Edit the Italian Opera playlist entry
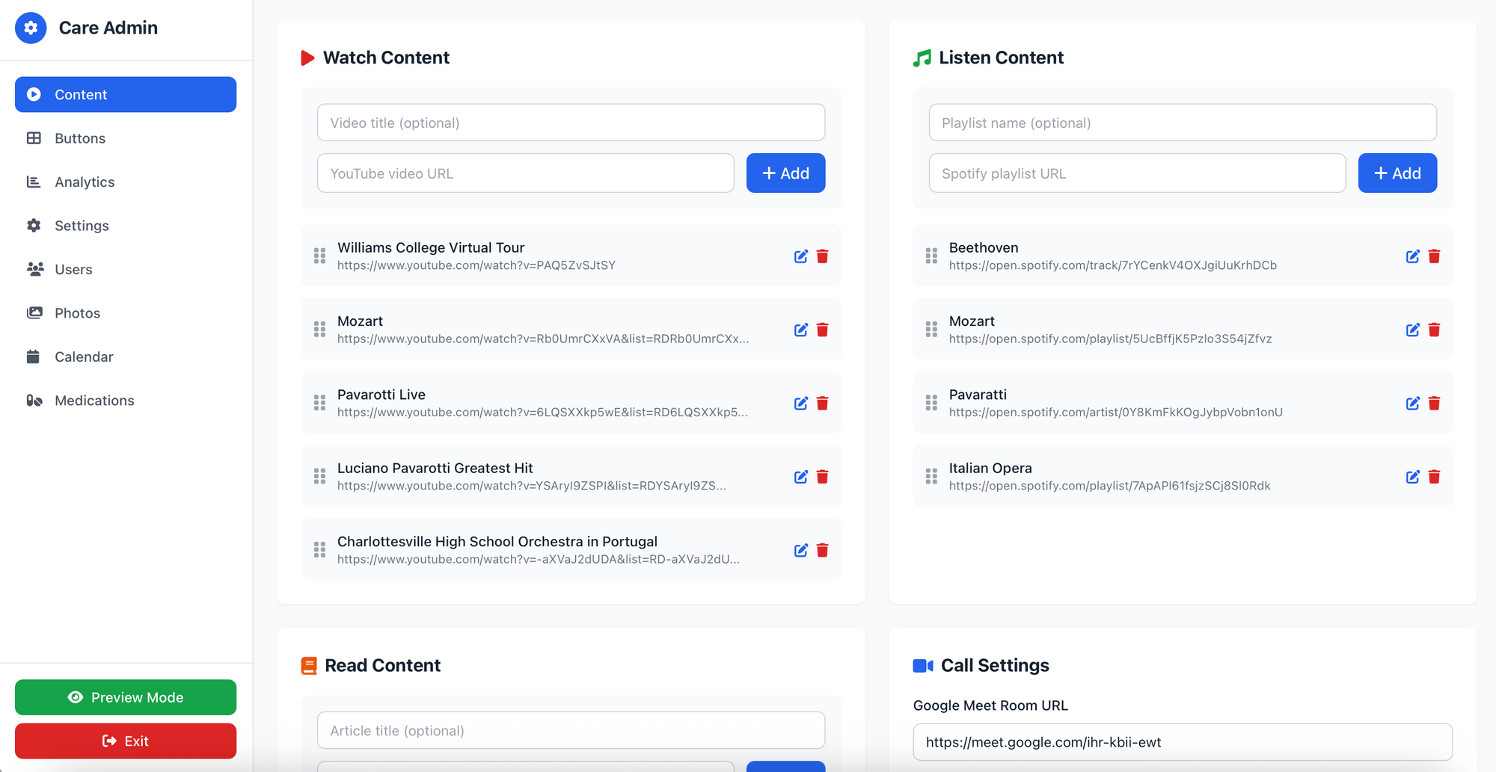Screen dimensions: 1496x772 coord(1412,476)
